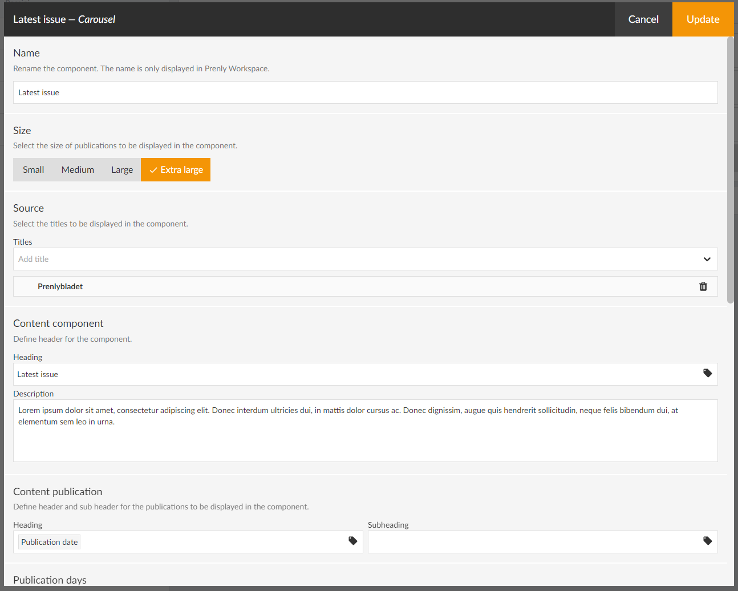Click the vertical scrollbar of the dialog
Viewport: 738px width, 591px height.
pyautogui.click(x=730, y=171)
